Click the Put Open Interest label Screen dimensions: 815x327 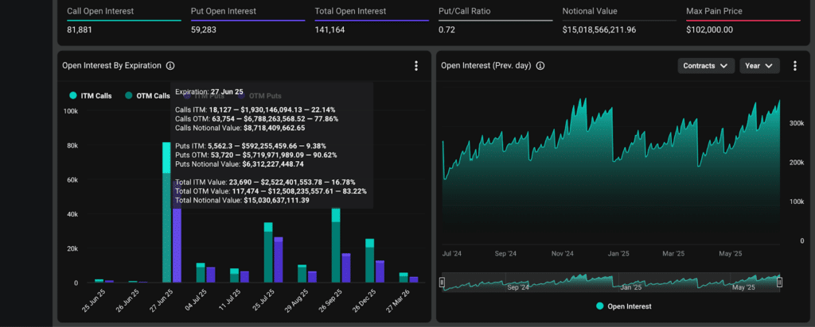coord(224,11)
